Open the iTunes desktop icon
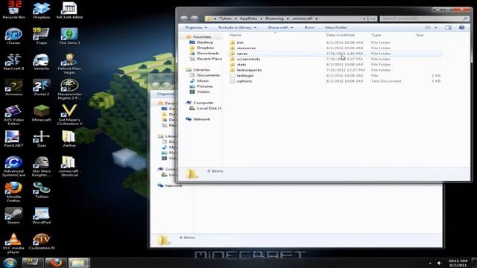This screenshot has height=268, width=477. (13, 36)
